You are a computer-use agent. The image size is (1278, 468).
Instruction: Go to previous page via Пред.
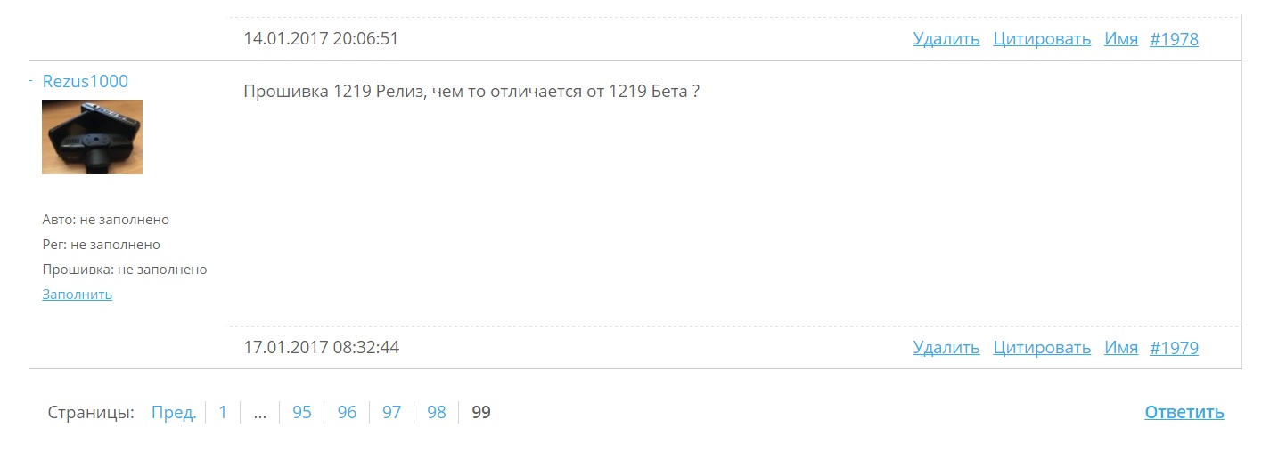click(174, 413)
